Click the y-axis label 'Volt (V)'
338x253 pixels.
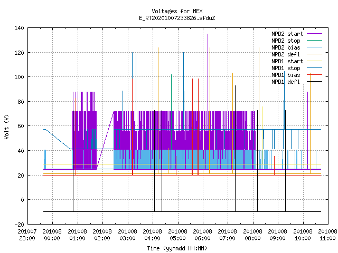pyautogui.click(x=6, y=126)
